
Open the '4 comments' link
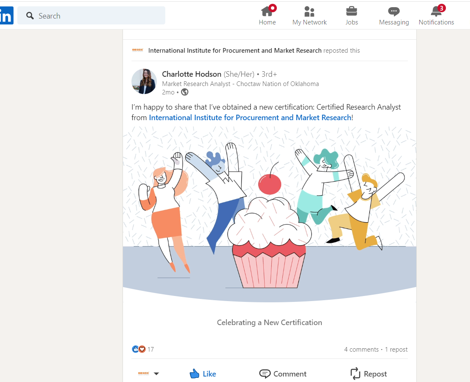coord(361,350)
